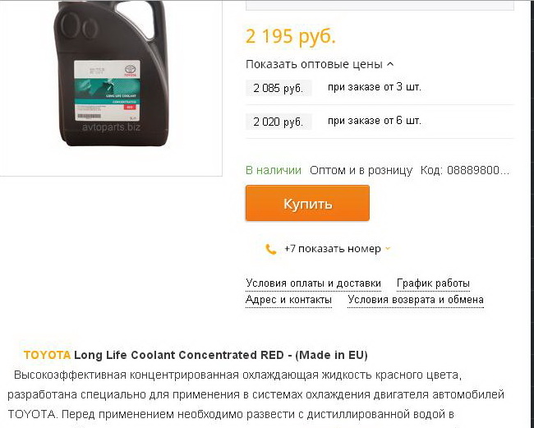
Task: Click the 2 195 руб. main price
Action: tap(291, 36)
